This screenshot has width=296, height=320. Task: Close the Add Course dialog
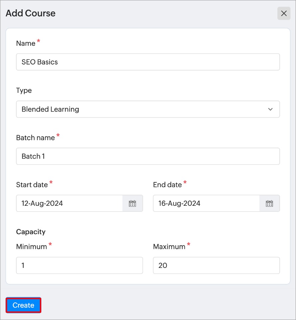pyautogui.click(x=284, y=13)
